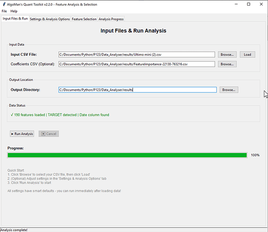This screenshot has height=232, width=268.
Task: Focus the Output Directory field
Action: coord(137,90)
